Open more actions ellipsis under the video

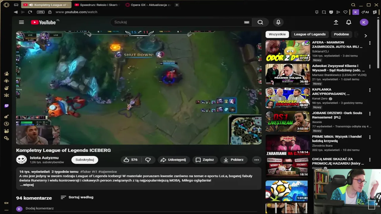coord(257,160)
